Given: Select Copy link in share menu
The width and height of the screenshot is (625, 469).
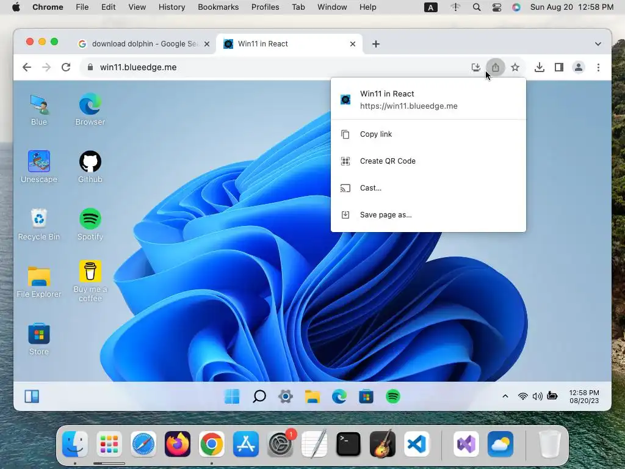Looking at the screenshot, I should pos(428,134).
